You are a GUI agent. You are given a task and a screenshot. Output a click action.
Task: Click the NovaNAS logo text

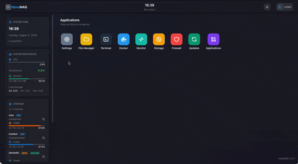click(19, 7)
